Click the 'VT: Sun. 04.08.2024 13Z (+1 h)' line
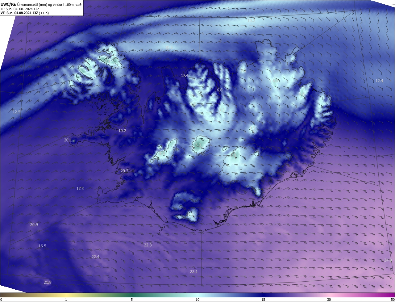This screenshot has width=395, height=302. coord(25,13)
